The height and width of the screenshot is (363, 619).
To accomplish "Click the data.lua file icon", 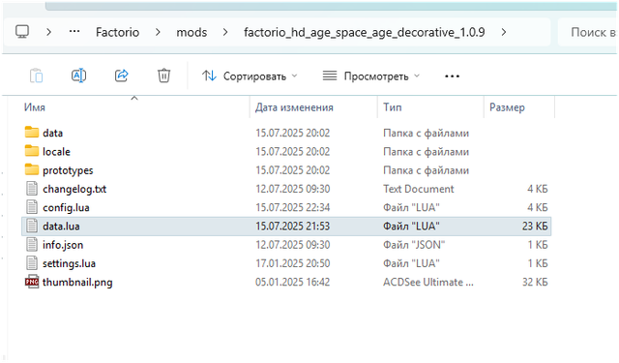I will click(x=32, y=226).
